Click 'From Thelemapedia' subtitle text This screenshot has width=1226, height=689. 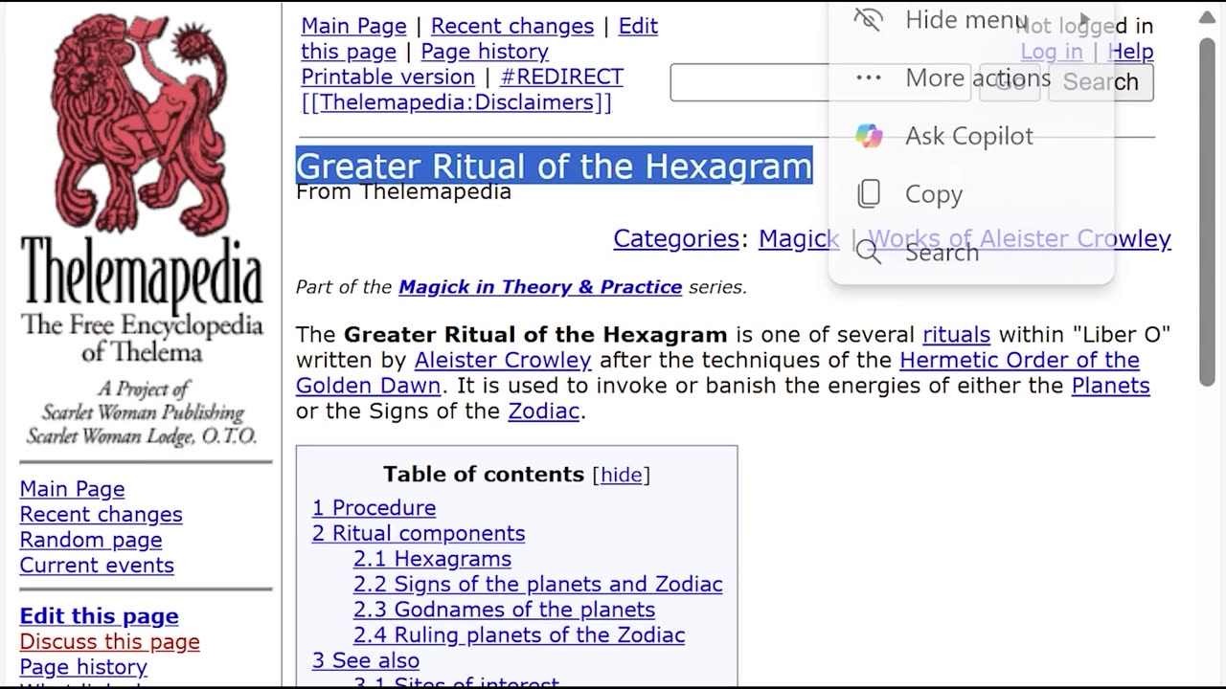[x=403, y=192]
